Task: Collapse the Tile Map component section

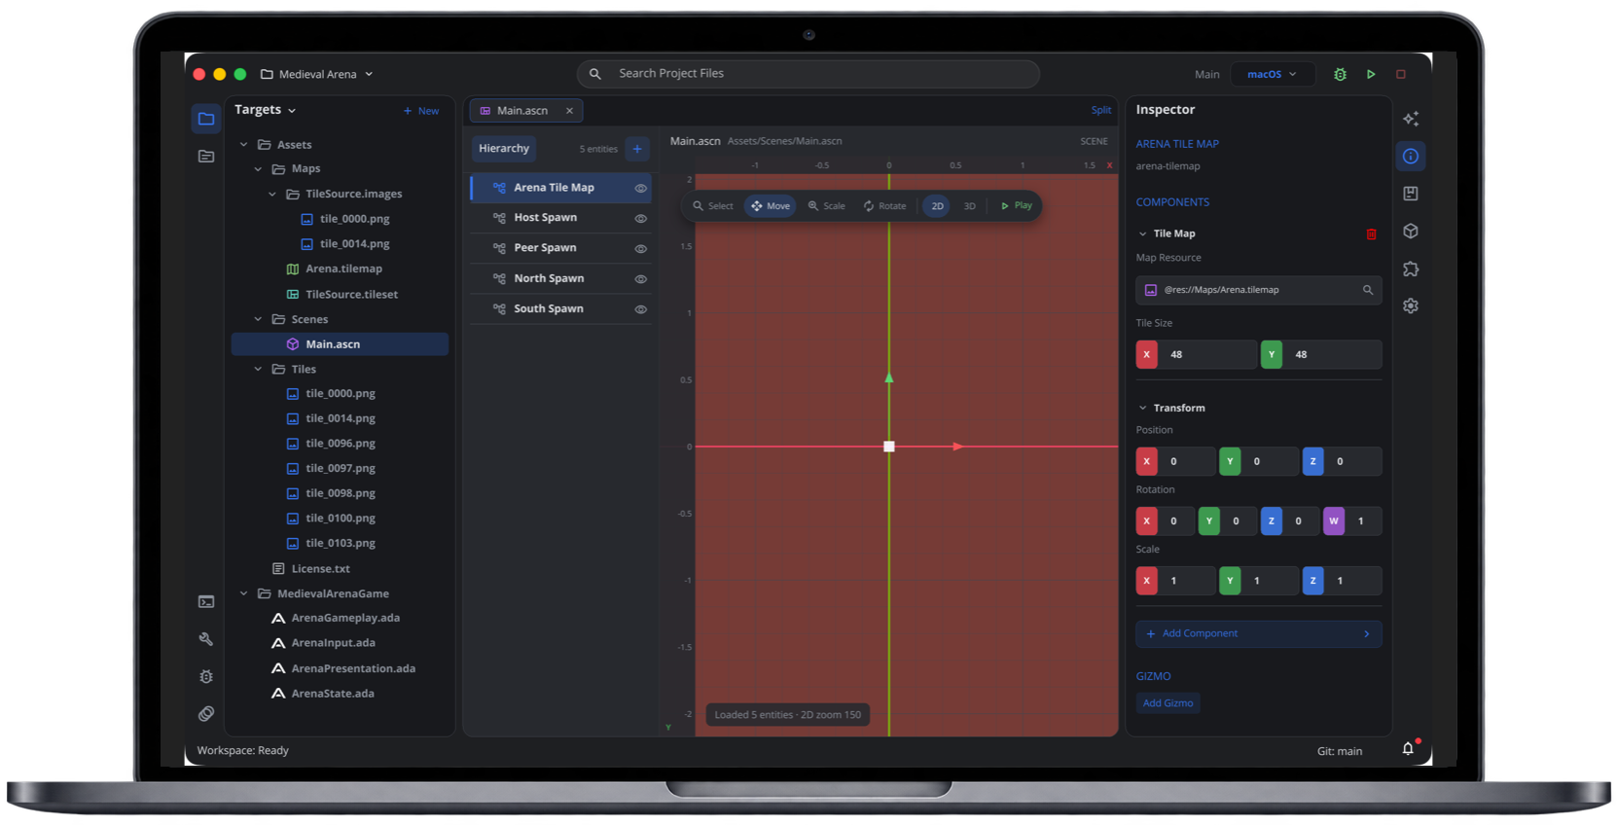Action: point(1143,233)
